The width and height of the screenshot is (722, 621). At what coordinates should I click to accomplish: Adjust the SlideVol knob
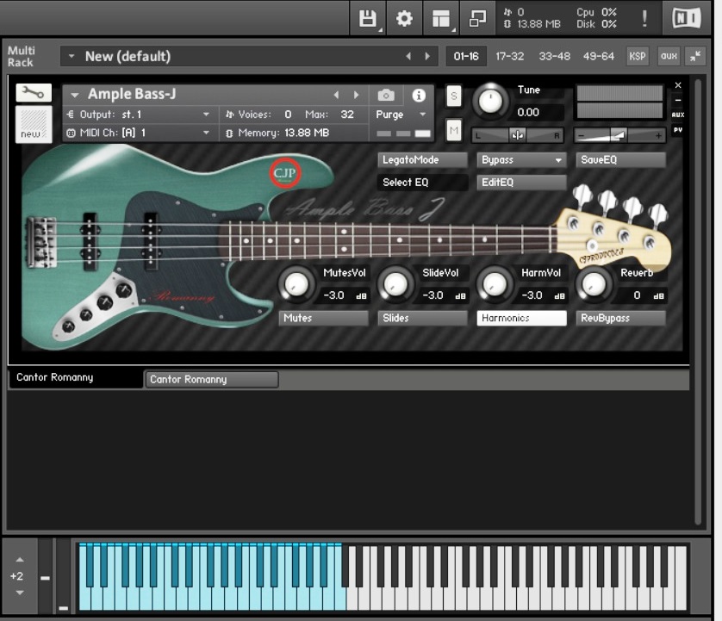pyautogui.click(x=395, y=284)
